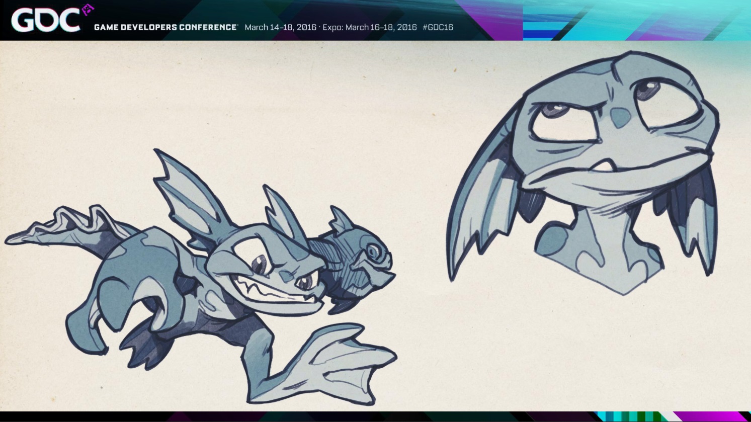Image resolution: width=751 pixels, height=422 pixels.
Task: Click the 'March 14–18, 2016' date text
Action: pyautogui.click(x=281, y=27)
